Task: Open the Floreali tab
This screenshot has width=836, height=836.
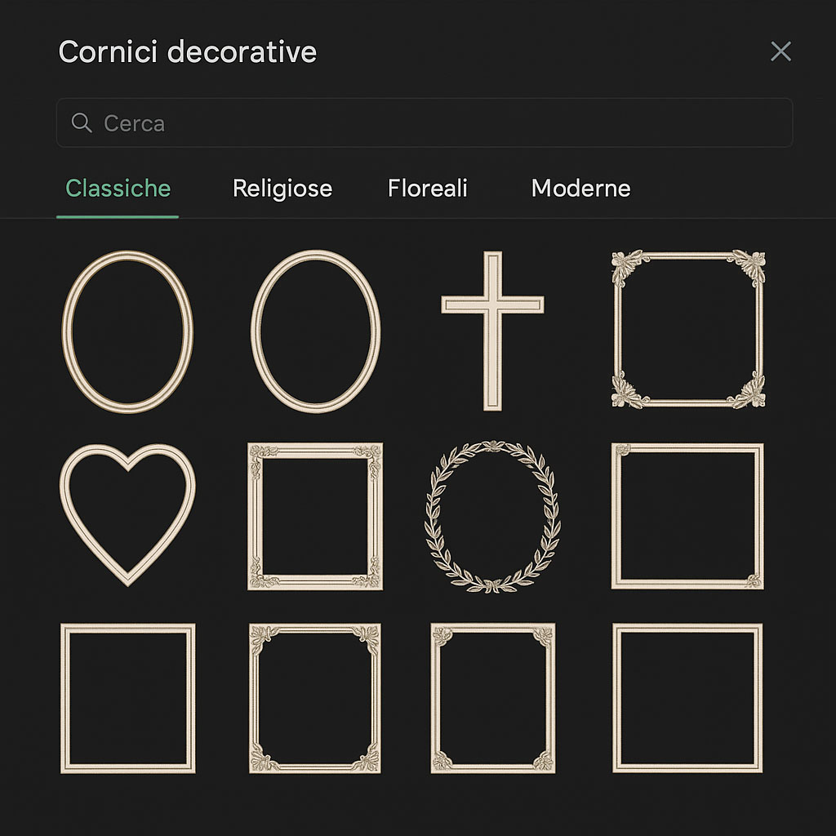Action: [x=428, y=189]
